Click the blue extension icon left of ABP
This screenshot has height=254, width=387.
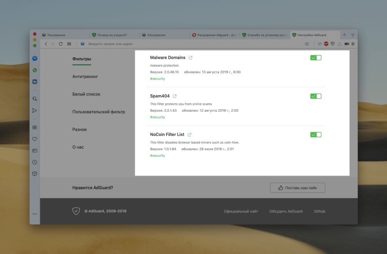[x=320, y=44]
